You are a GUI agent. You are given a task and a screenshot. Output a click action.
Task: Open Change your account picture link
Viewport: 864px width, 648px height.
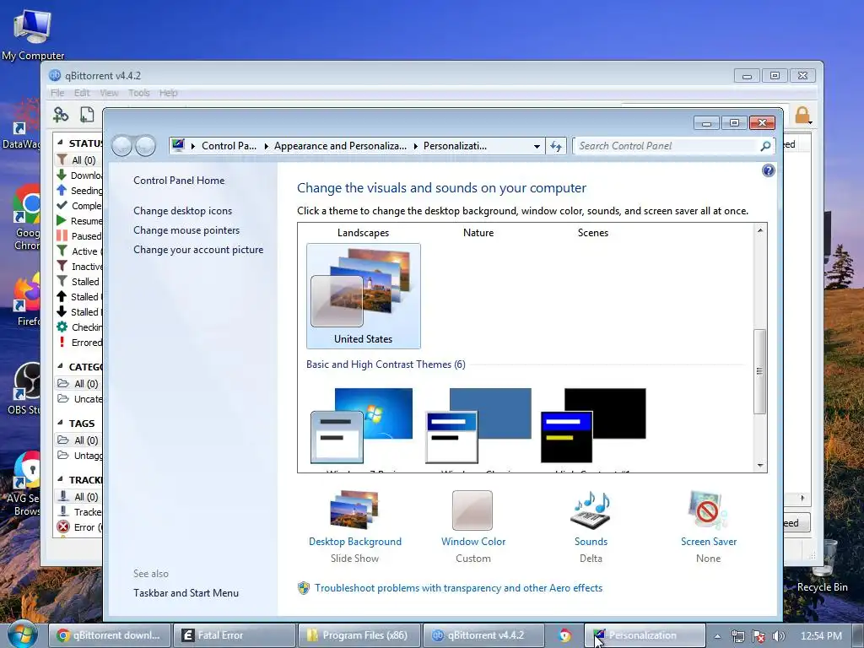coord(198,250)
